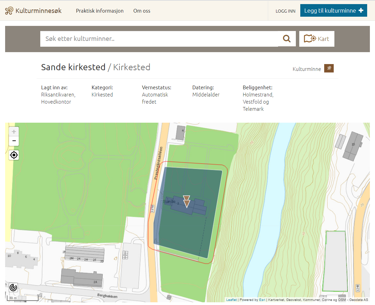
Task: Open Praktisk informasjon menu item
Action: pos(100,11)
